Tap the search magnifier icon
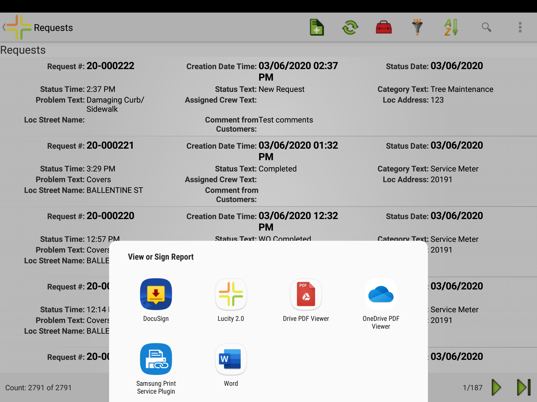This screenshot has width=537, height=402. tap(486, 27)
